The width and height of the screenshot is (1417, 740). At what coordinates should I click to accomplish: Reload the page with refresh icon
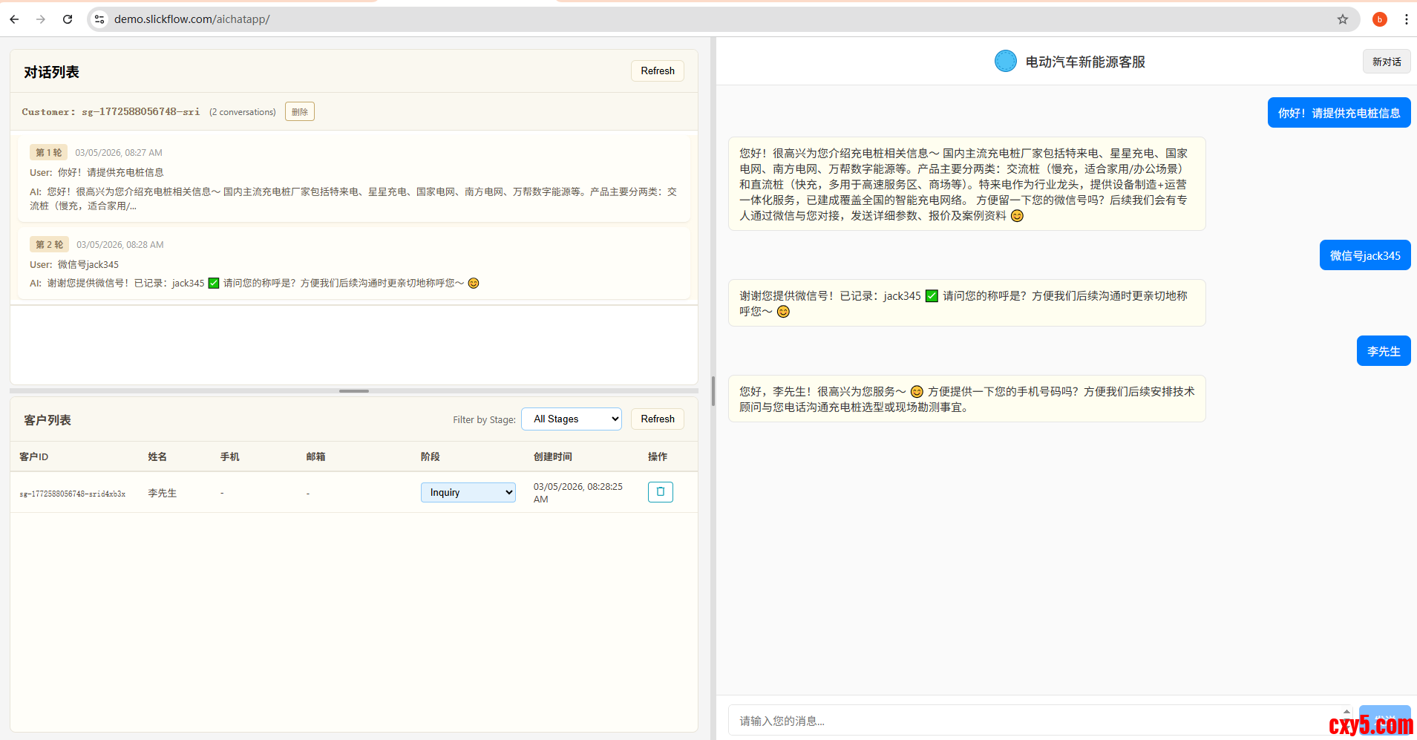tap(68, 19)
